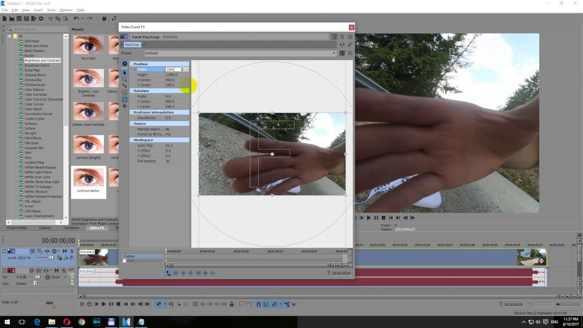
Task: Click Play in the main transport bar
Action: pyautogui.click(x=104, y=304)
